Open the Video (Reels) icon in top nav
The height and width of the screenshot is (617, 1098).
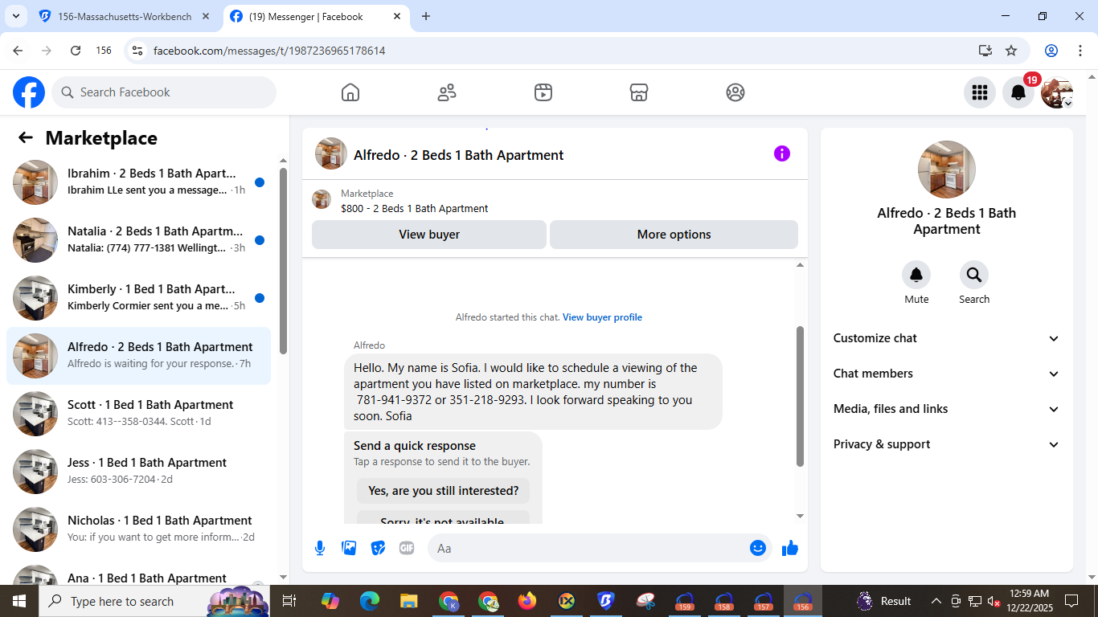point(543,92)
